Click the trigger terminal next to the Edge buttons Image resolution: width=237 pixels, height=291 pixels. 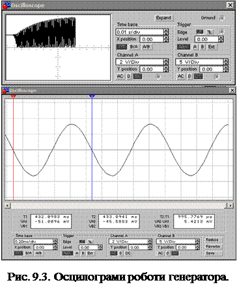click(221, 32)
